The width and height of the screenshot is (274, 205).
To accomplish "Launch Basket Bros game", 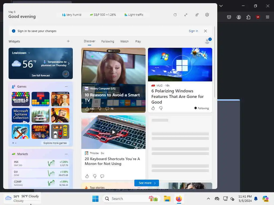I will click(41, 131).
